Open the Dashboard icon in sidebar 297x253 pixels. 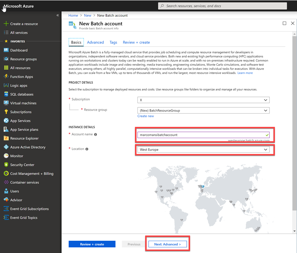(6, 50)
